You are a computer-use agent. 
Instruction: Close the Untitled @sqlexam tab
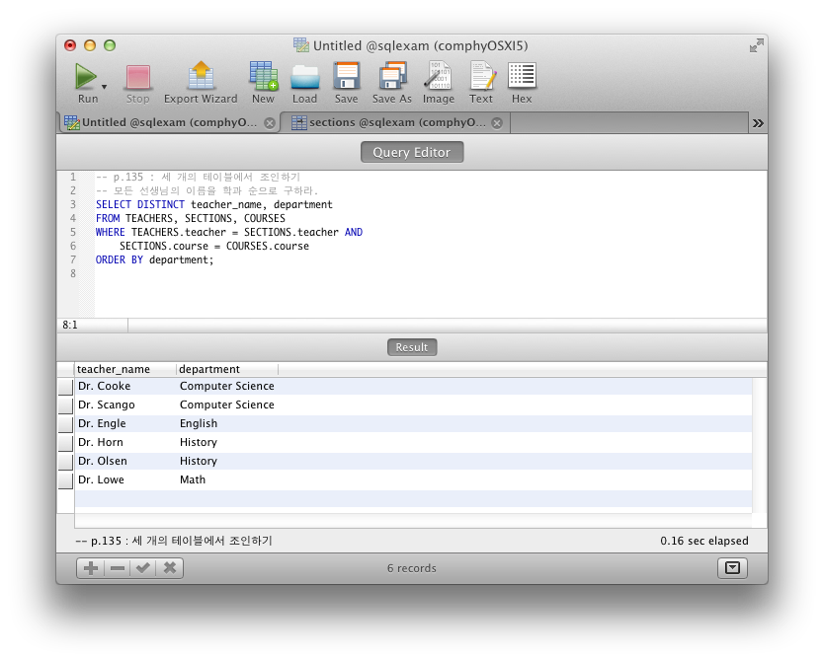270,122
